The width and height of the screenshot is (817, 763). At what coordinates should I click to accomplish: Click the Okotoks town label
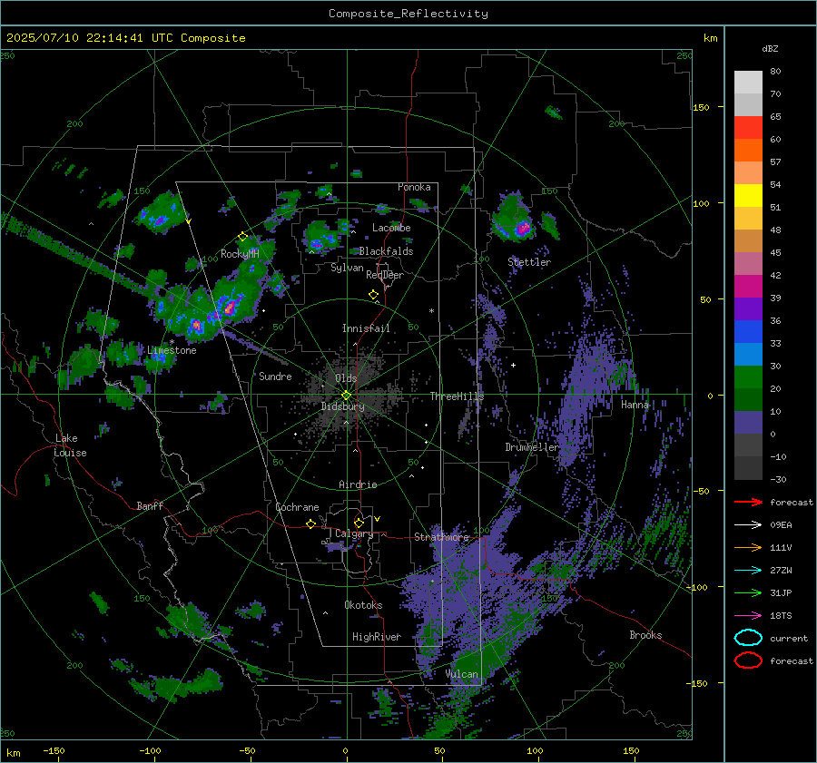coord(363,605)
